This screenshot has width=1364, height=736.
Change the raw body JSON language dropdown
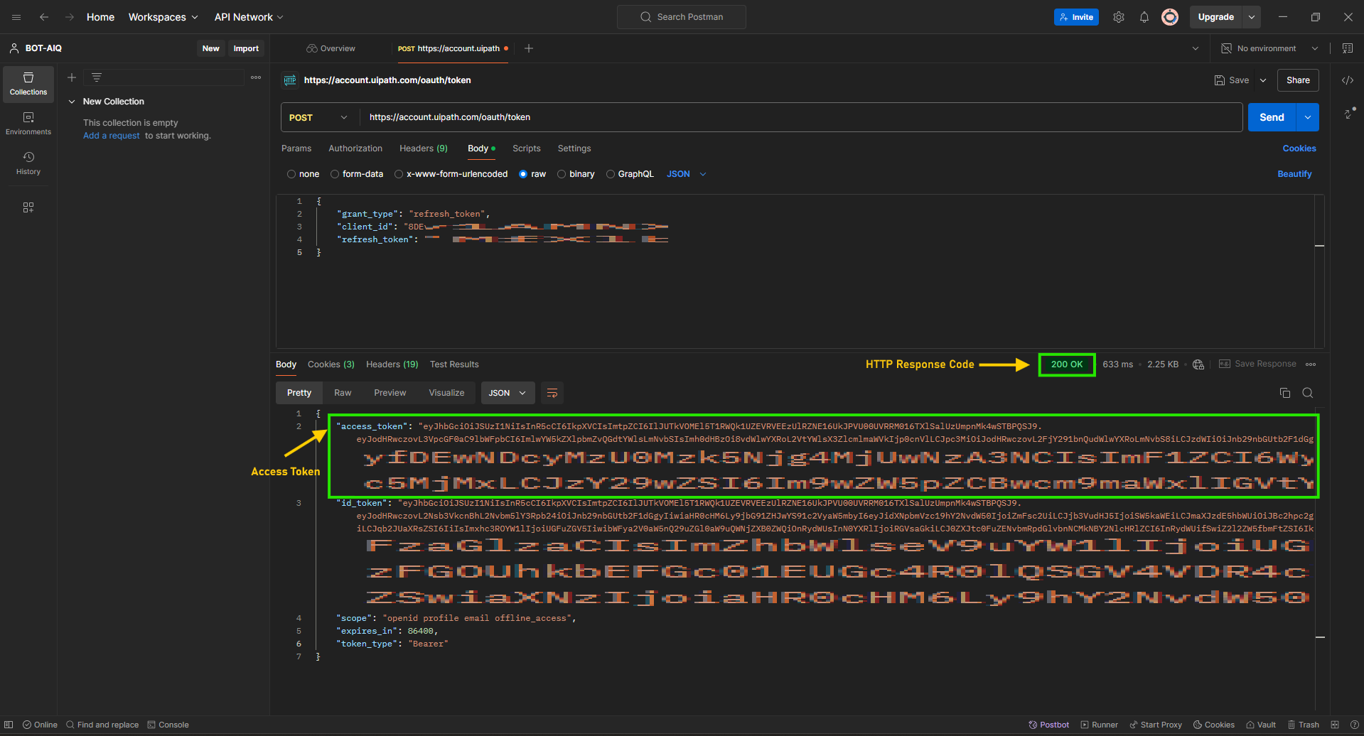[x=687, y=174]
